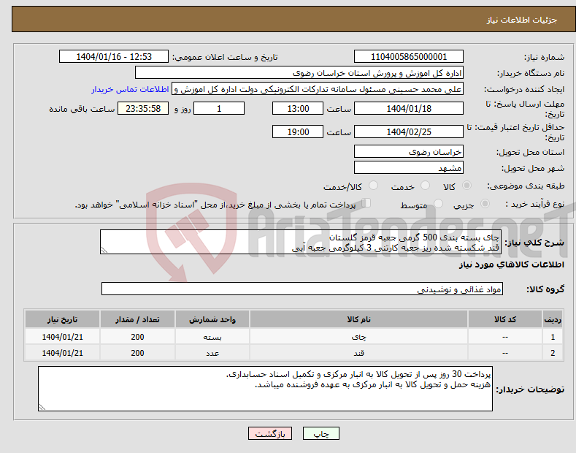This screenshot has height=453, width=576.
Task: Click the تاریخ نیاز column header
Action: coord(63,319)
